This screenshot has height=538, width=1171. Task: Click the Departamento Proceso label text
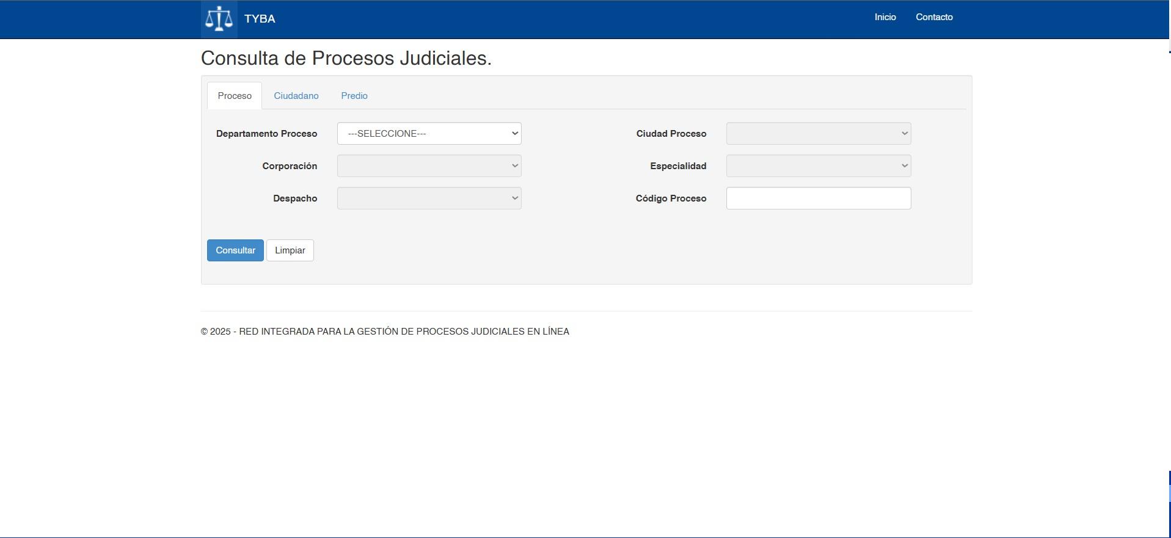tap(266, 134)
